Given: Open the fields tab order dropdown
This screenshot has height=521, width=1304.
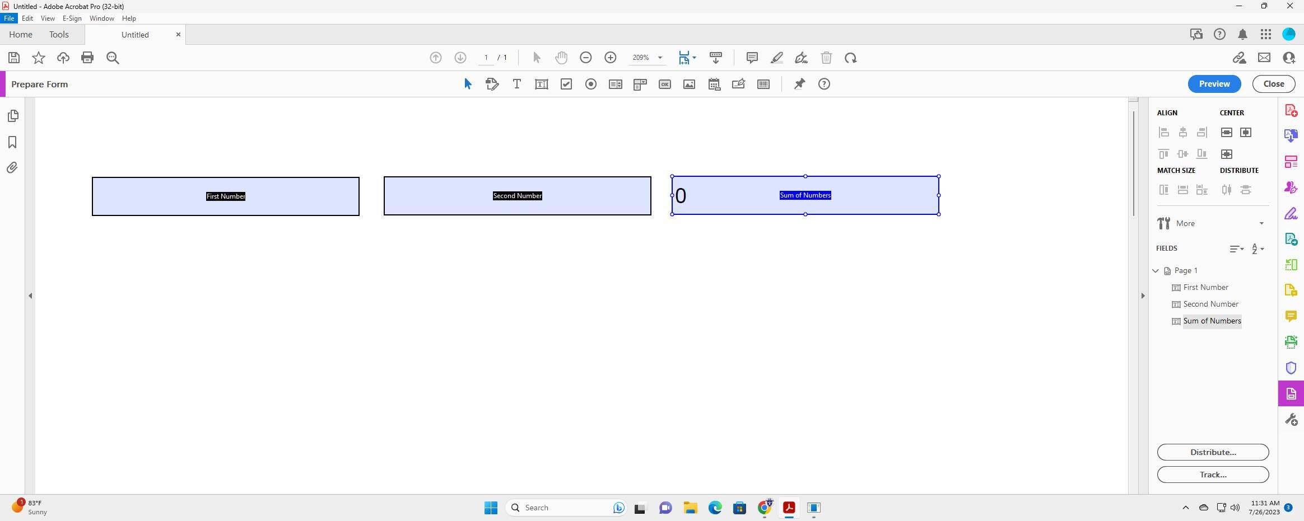Looking at the screenshot, I should point(1237,249).
